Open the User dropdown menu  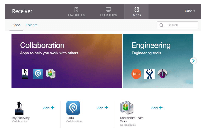[190, 11]
